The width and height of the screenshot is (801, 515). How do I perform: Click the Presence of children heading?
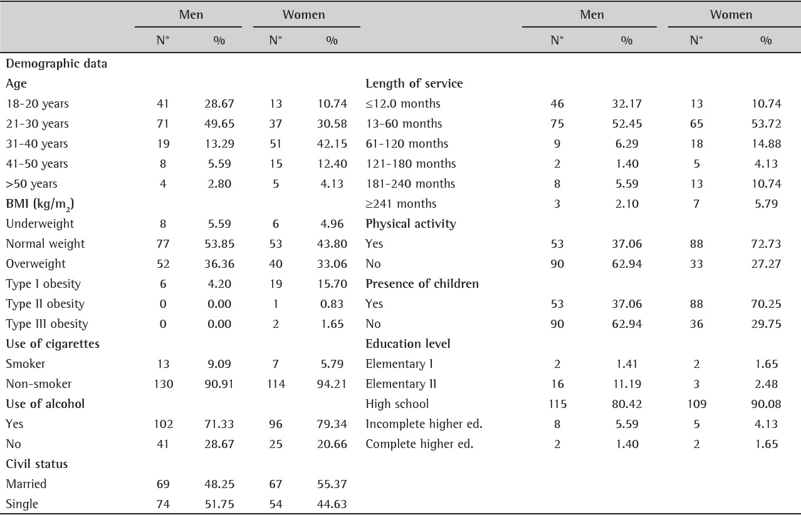(x=417, y=283)
